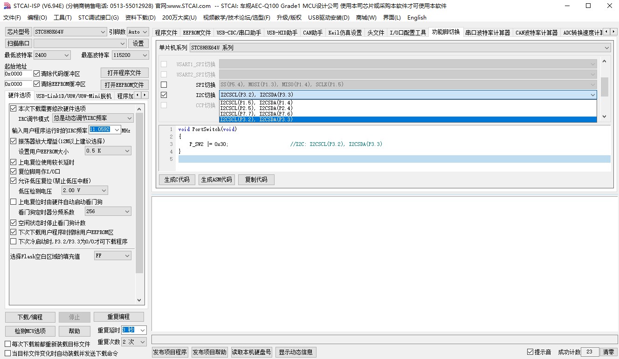Viewport: 619px width, 359px height.
Task: Switch to 程序文件 tab
Action: tap(166, 33)
